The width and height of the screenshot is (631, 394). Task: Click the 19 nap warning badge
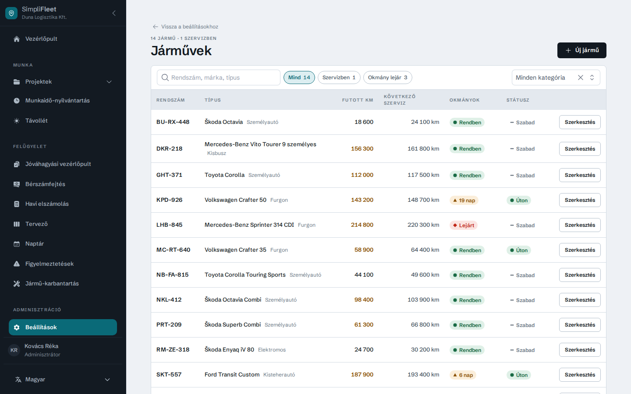coord(464,201)
